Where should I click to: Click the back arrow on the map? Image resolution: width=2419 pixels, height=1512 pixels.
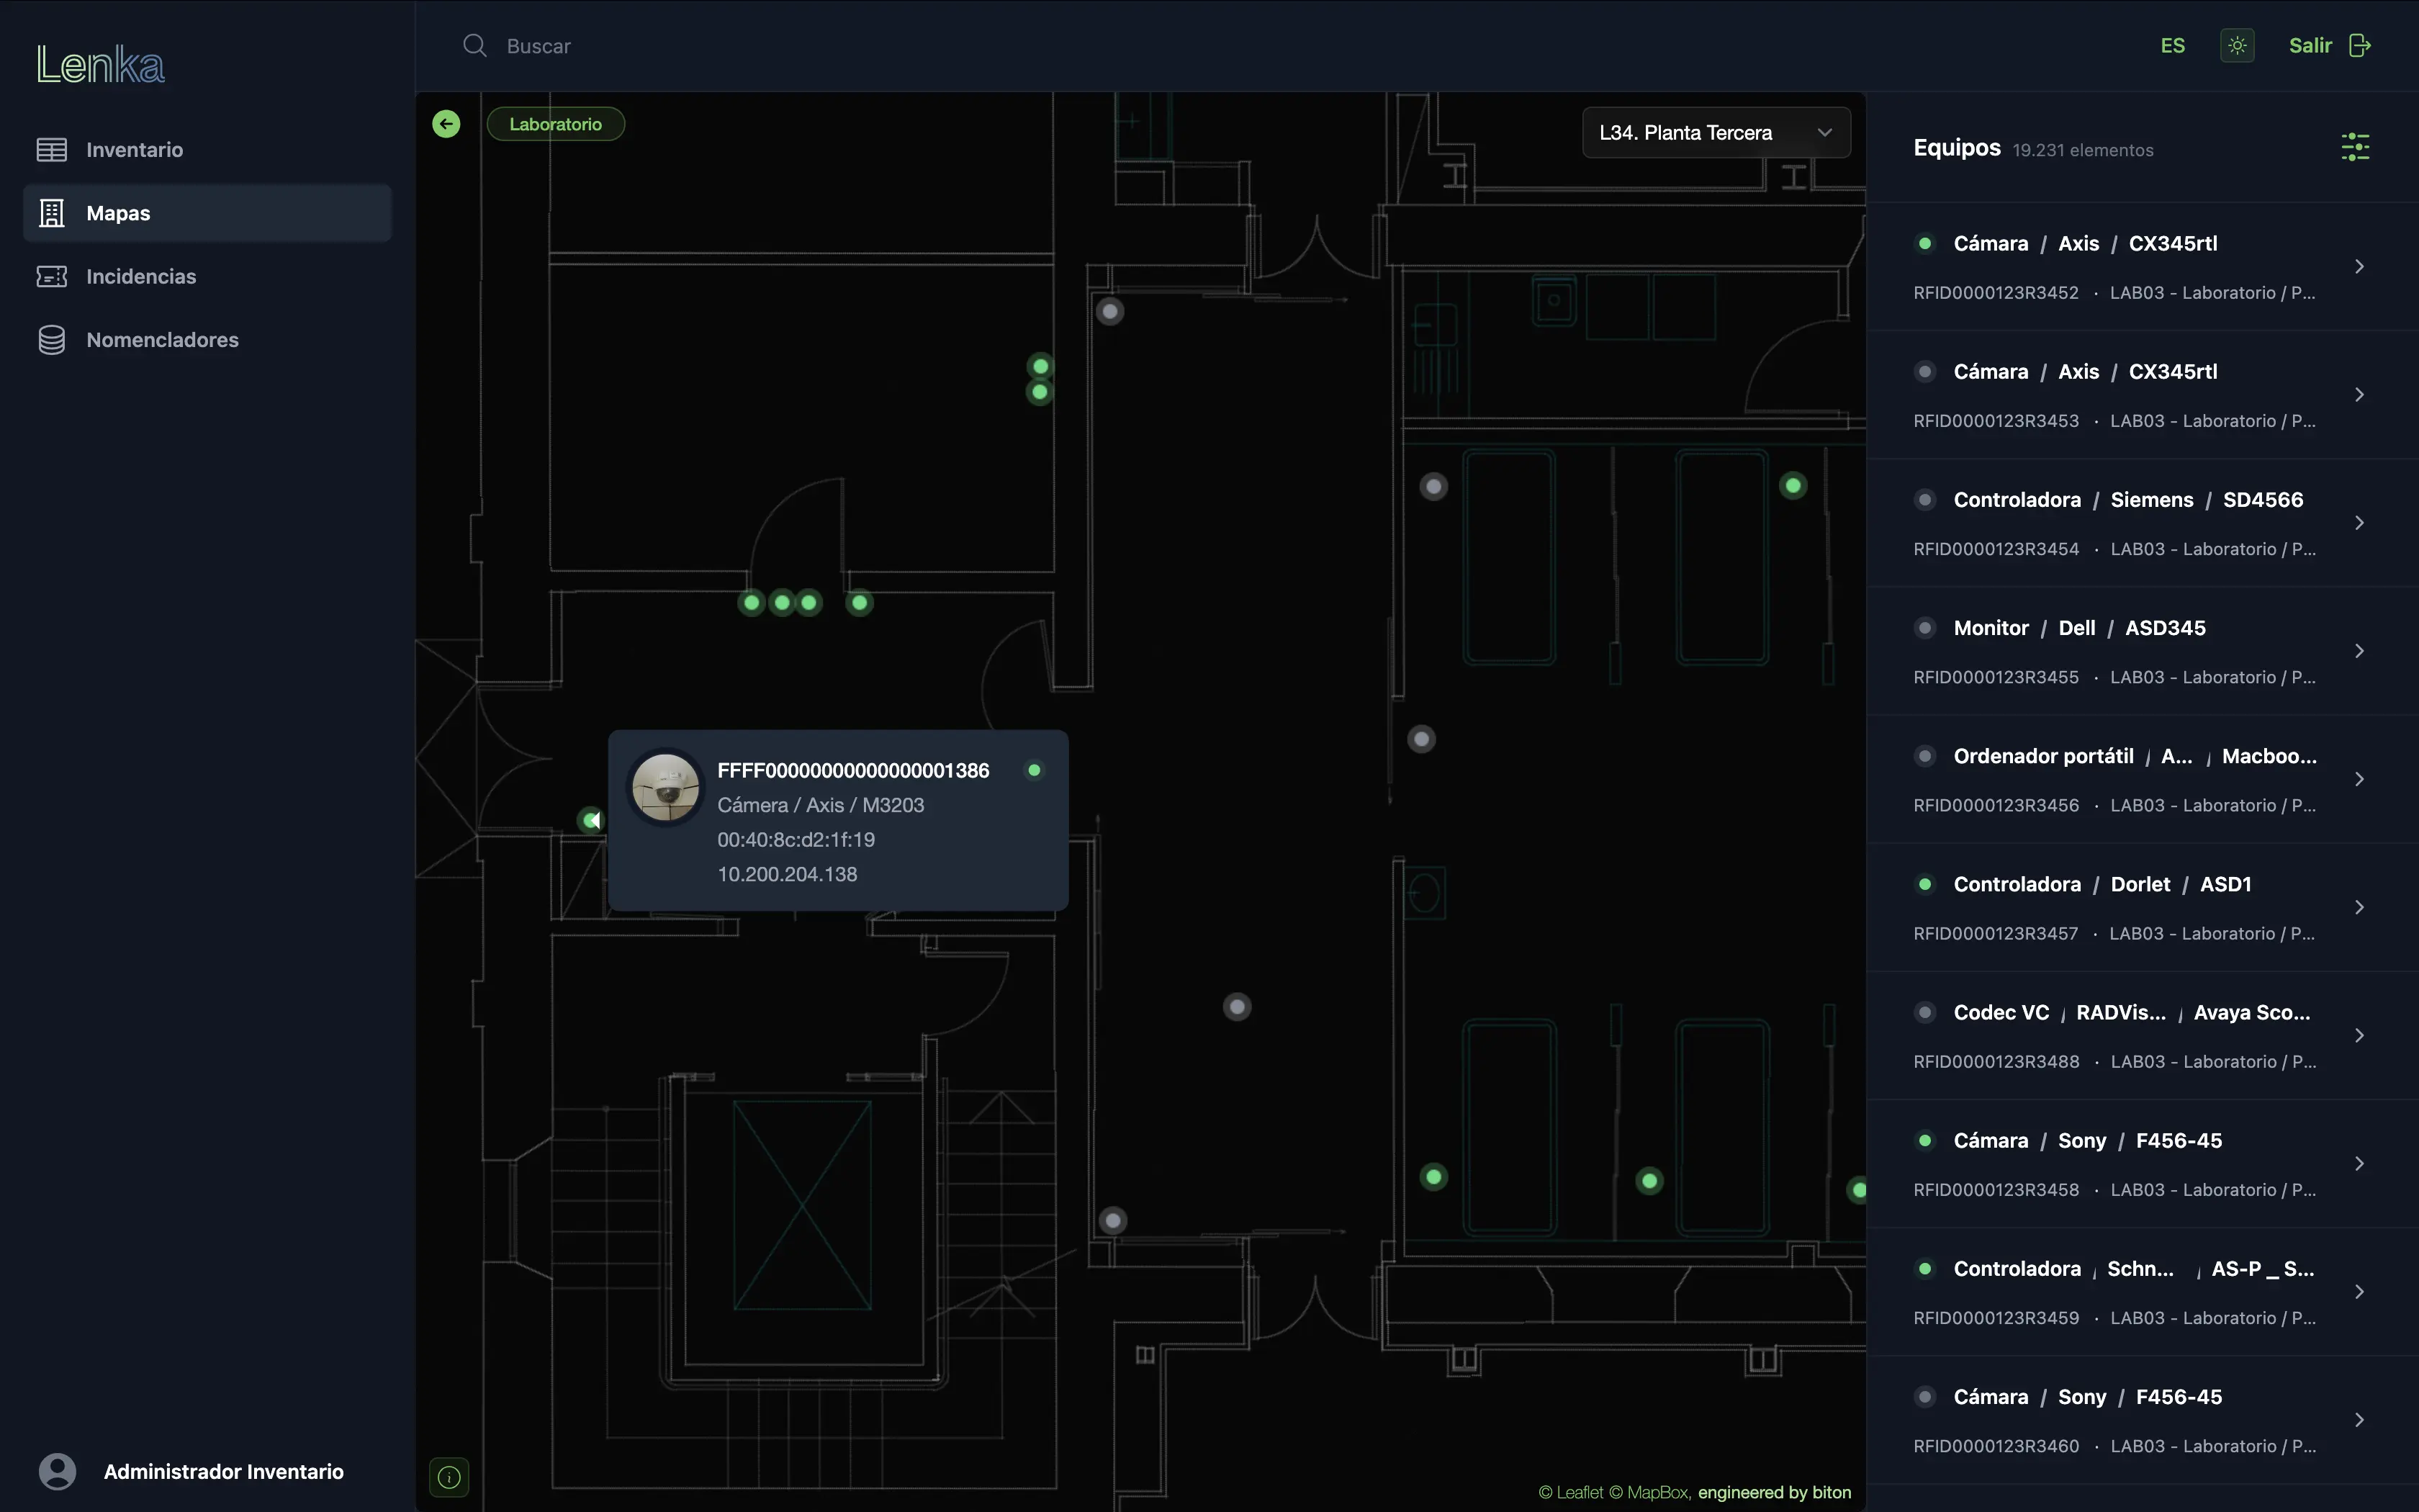[446, 123]
